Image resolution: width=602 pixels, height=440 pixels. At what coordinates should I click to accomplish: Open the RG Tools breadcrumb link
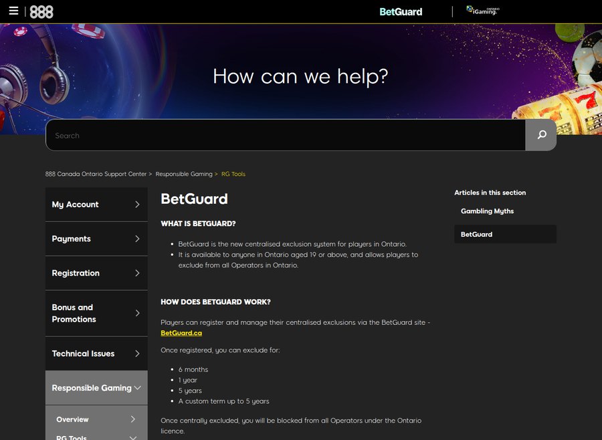click(233, 174)
